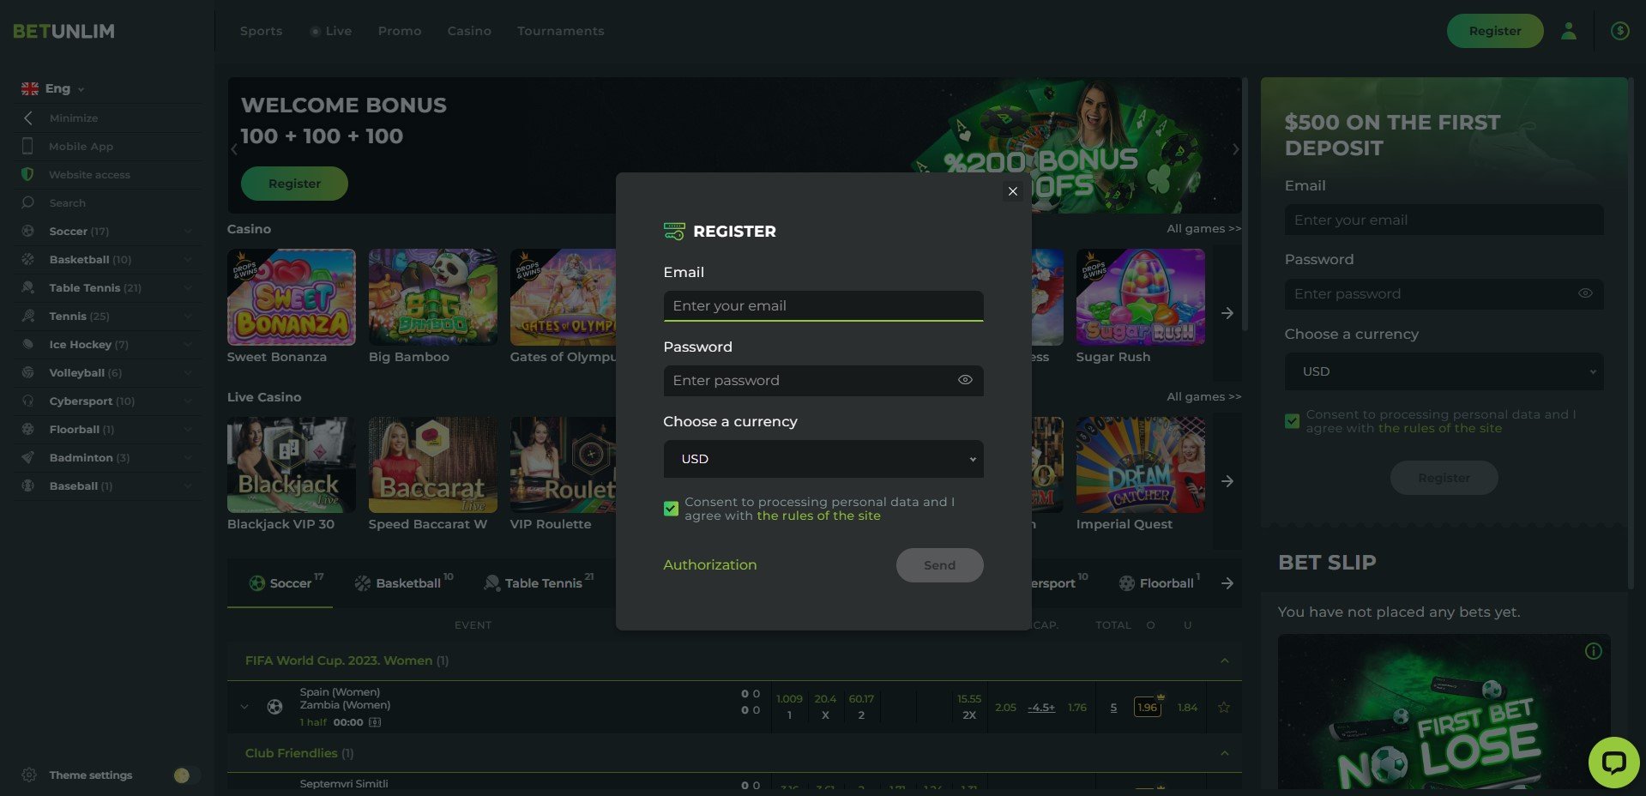Screen dimensions: 1646x796
Task: Close the Register dialog
Action: click(1012, 191)
